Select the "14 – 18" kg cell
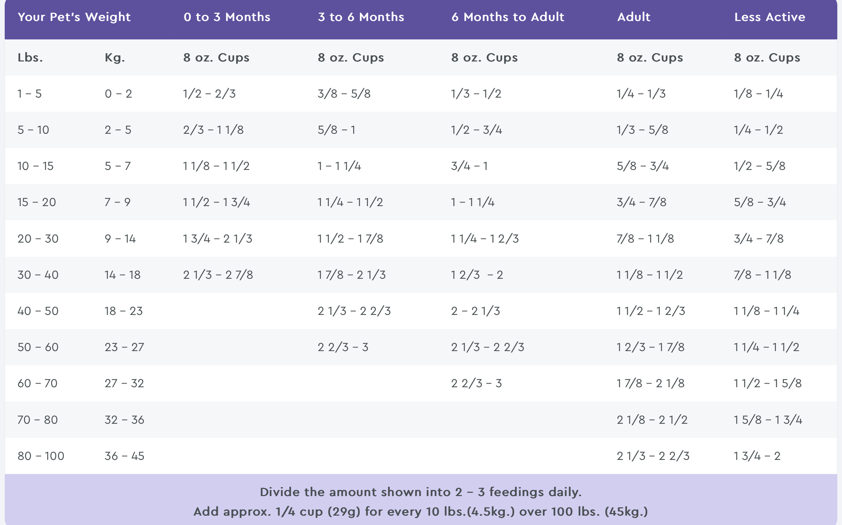842x525 pixels. (x=123, y=275)
